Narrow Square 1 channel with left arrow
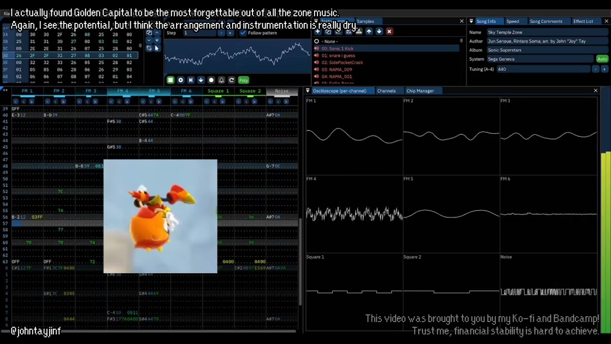The width and height of the screenshot is (611, 344). (x=214, y=101)
